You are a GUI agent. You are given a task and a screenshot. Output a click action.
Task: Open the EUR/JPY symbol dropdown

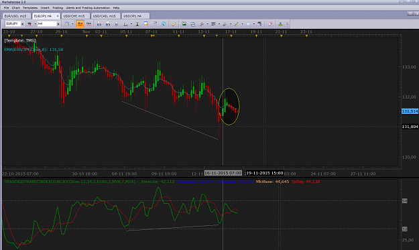coord(22,23)
